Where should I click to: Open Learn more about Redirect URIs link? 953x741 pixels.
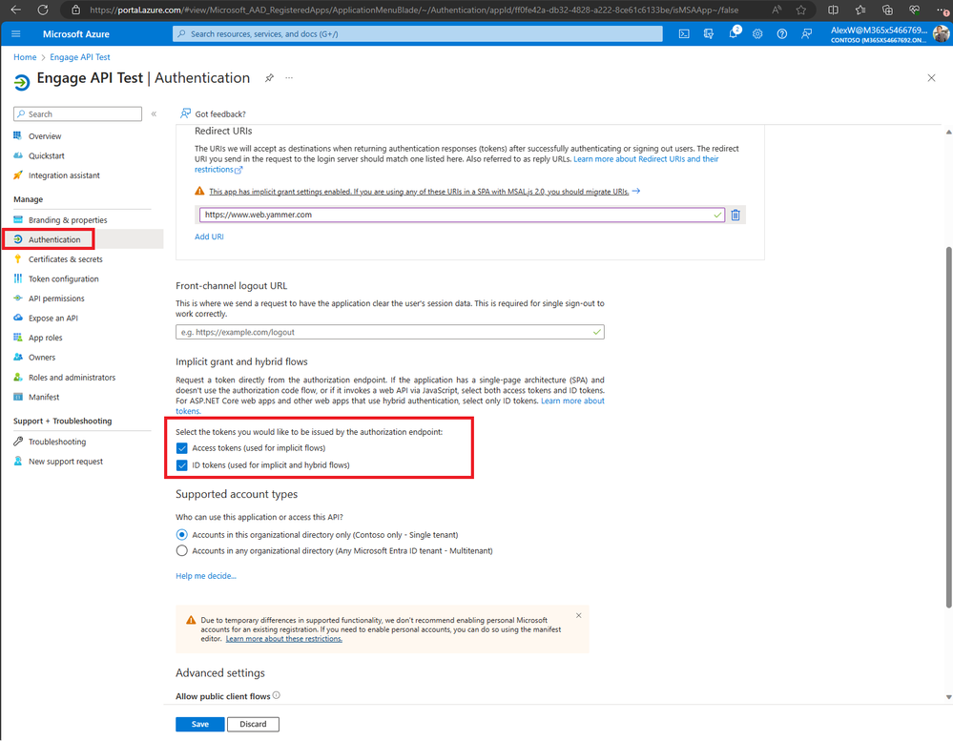click(x=646, y=159)
